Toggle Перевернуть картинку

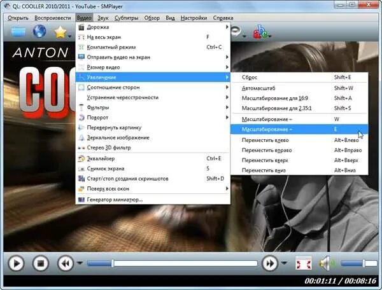coord(153,127)
